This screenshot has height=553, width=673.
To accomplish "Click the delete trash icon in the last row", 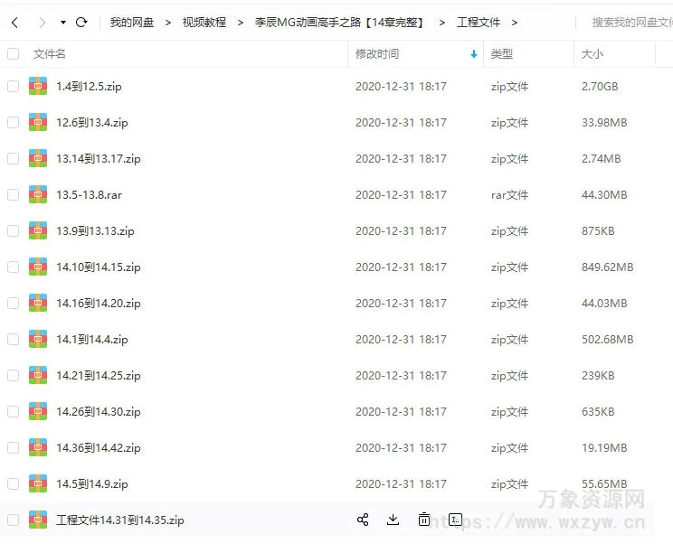I will (424, 520).
